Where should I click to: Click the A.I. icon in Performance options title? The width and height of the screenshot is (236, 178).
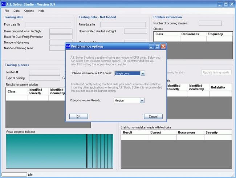68,46
